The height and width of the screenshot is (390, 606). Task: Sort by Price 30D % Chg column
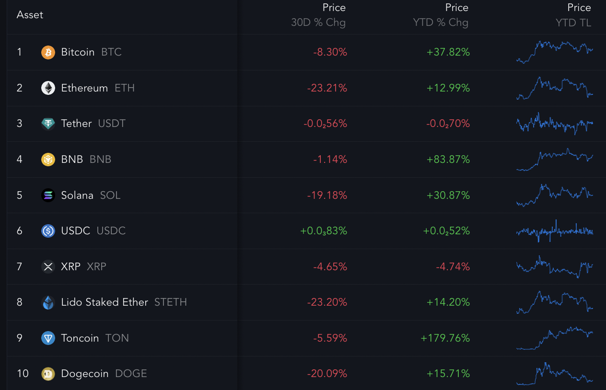pyautogui.click(x=318, y=15)
